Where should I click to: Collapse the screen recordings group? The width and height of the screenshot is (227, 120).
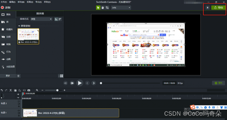click(19, 26)
